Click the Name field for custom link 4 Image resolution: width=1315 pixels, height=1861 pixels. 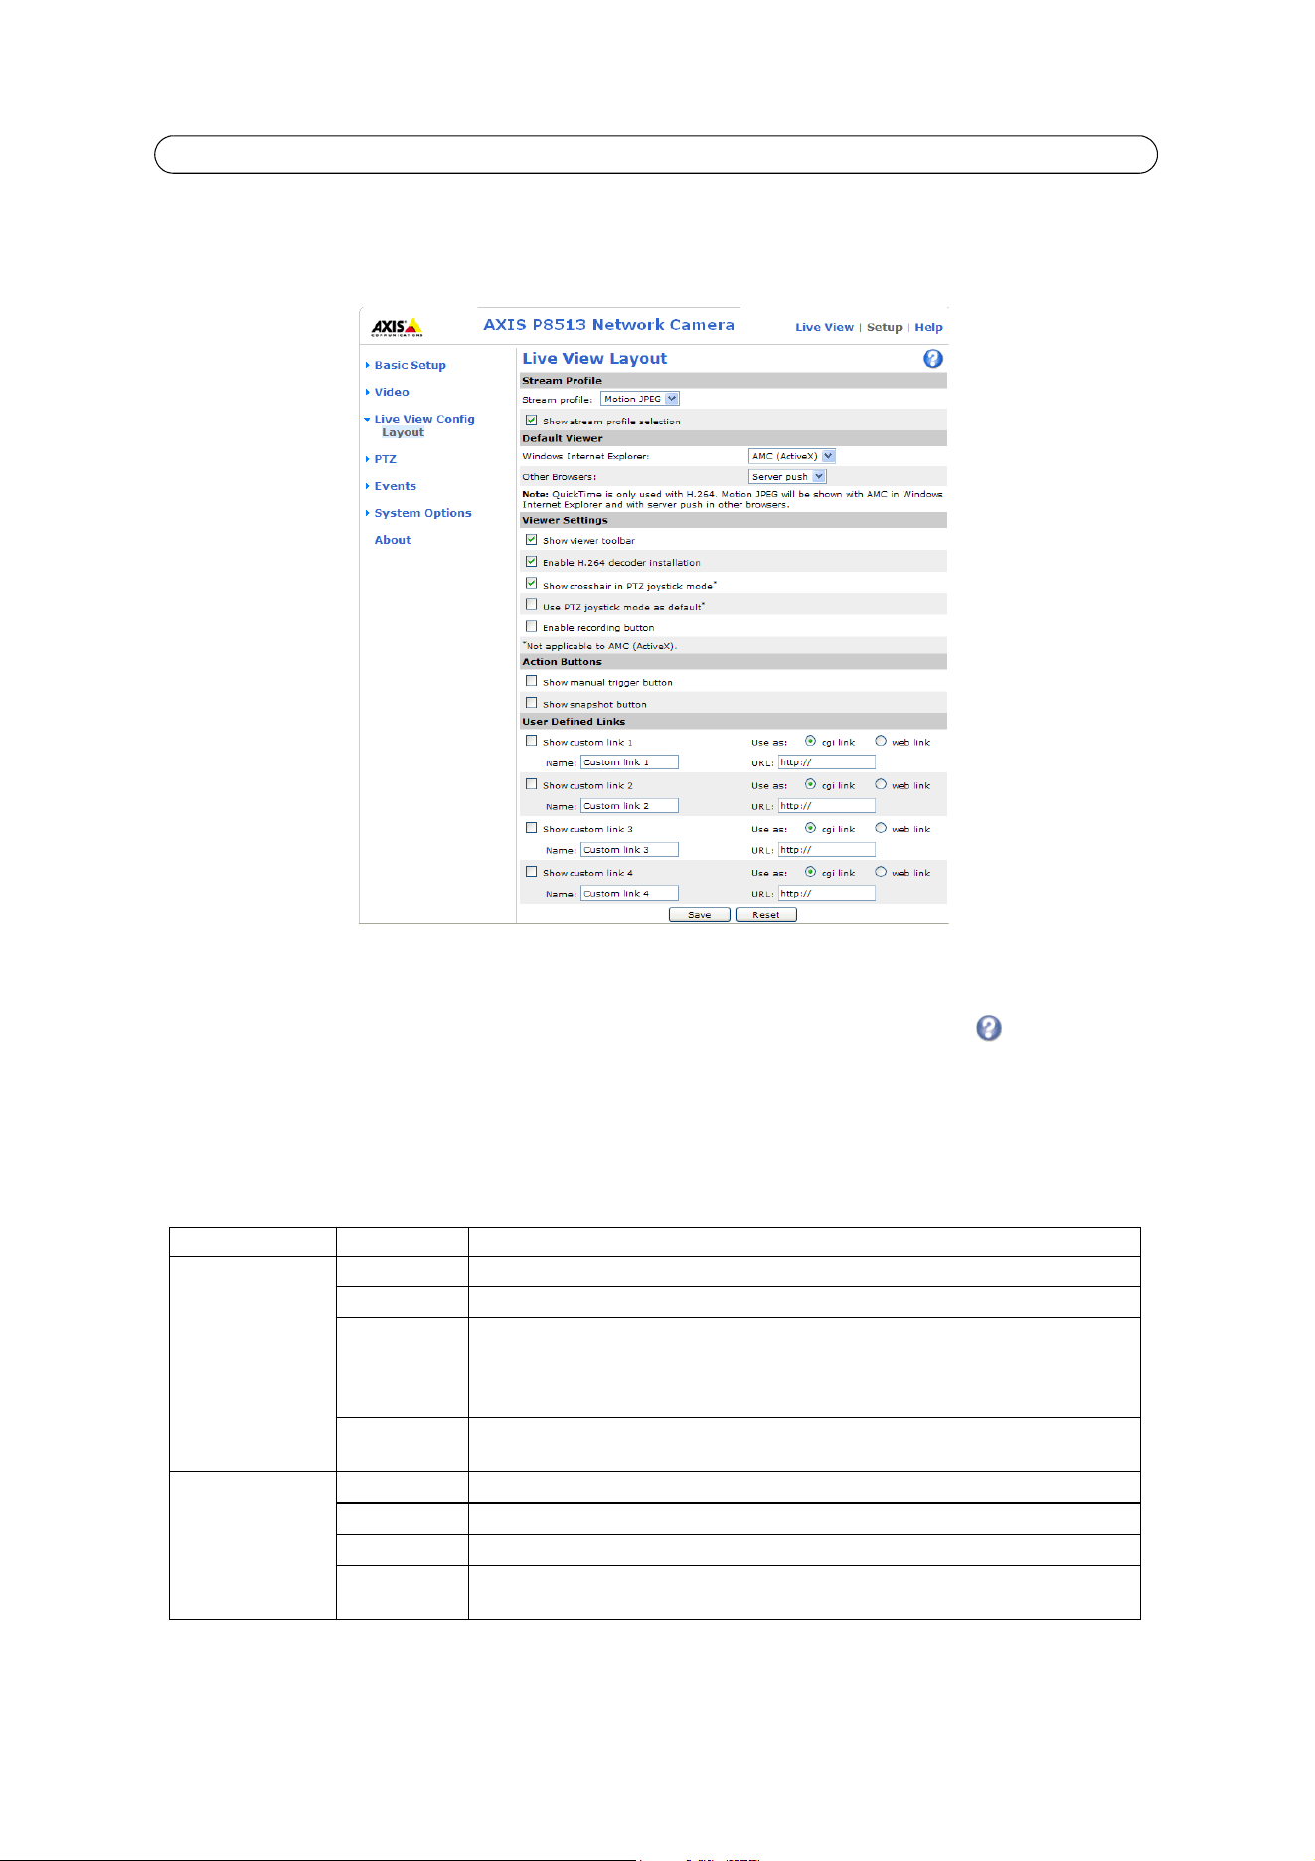tap(629, 894)
